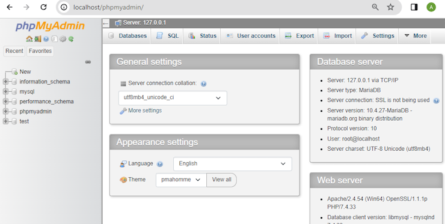Screen dimensions: 445x224
Task: Open the utf8mb4_unicode_ci collation dropdown
Action: pyautogui.click(x=173, y=98)
